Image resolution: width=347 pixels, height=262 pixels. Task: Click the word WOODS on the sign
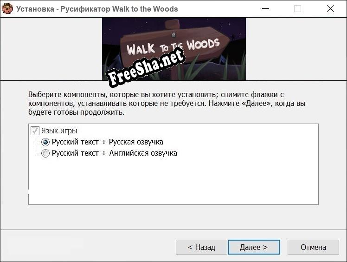coord(203,44)
